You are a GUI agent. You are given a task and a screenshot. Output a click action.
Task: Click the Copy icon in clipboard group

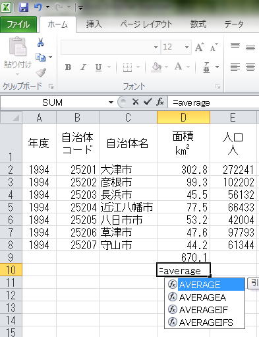click(x=40, y=57)
